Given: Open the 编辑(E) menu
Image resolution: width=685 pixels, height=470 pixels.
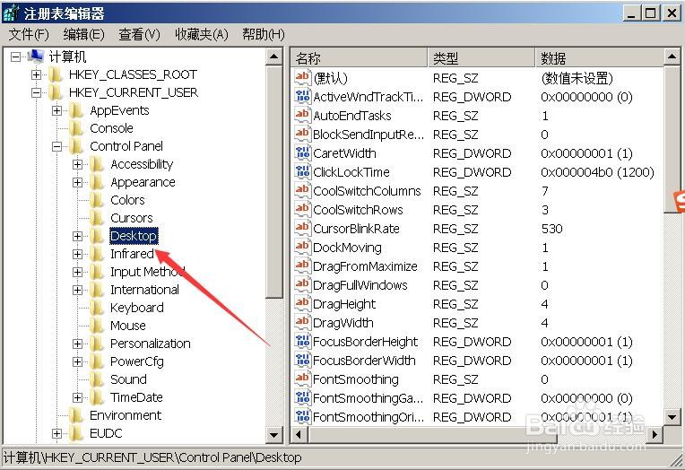Looking at the screenshot, I should coord(84,34).
